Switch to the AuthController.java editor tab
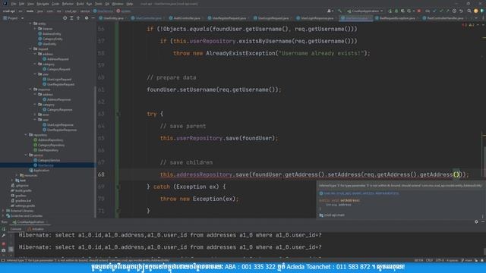Image resolution: width=486 pixels, height=273 pixels. pyautogui.click(x=186, y=18)
